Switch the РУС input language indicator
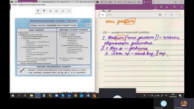Viewport: 194px width, 109px height. pyautogui.click(x=166, y=96)
